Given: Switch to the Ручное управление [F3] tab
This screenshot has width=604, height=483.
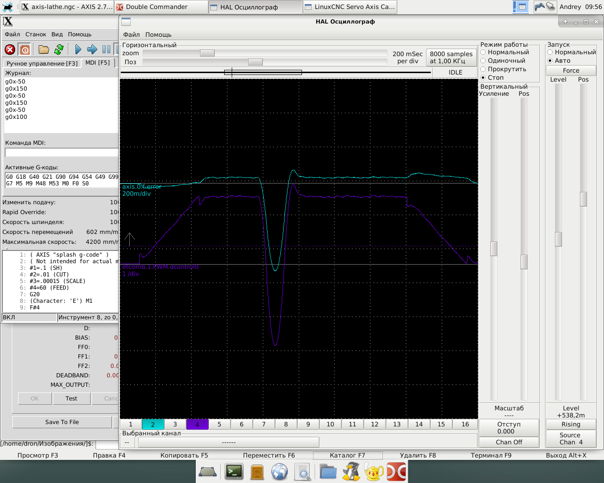Looking at the screenshot, I should [x=42, y=63].
